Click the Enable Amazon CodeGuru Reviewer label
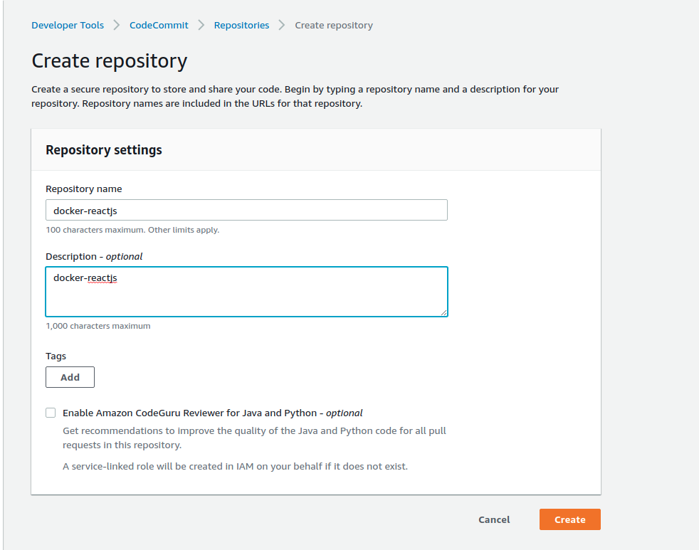Image resolution: width=699 pixels, height=550 pixels. coord(212,413)
